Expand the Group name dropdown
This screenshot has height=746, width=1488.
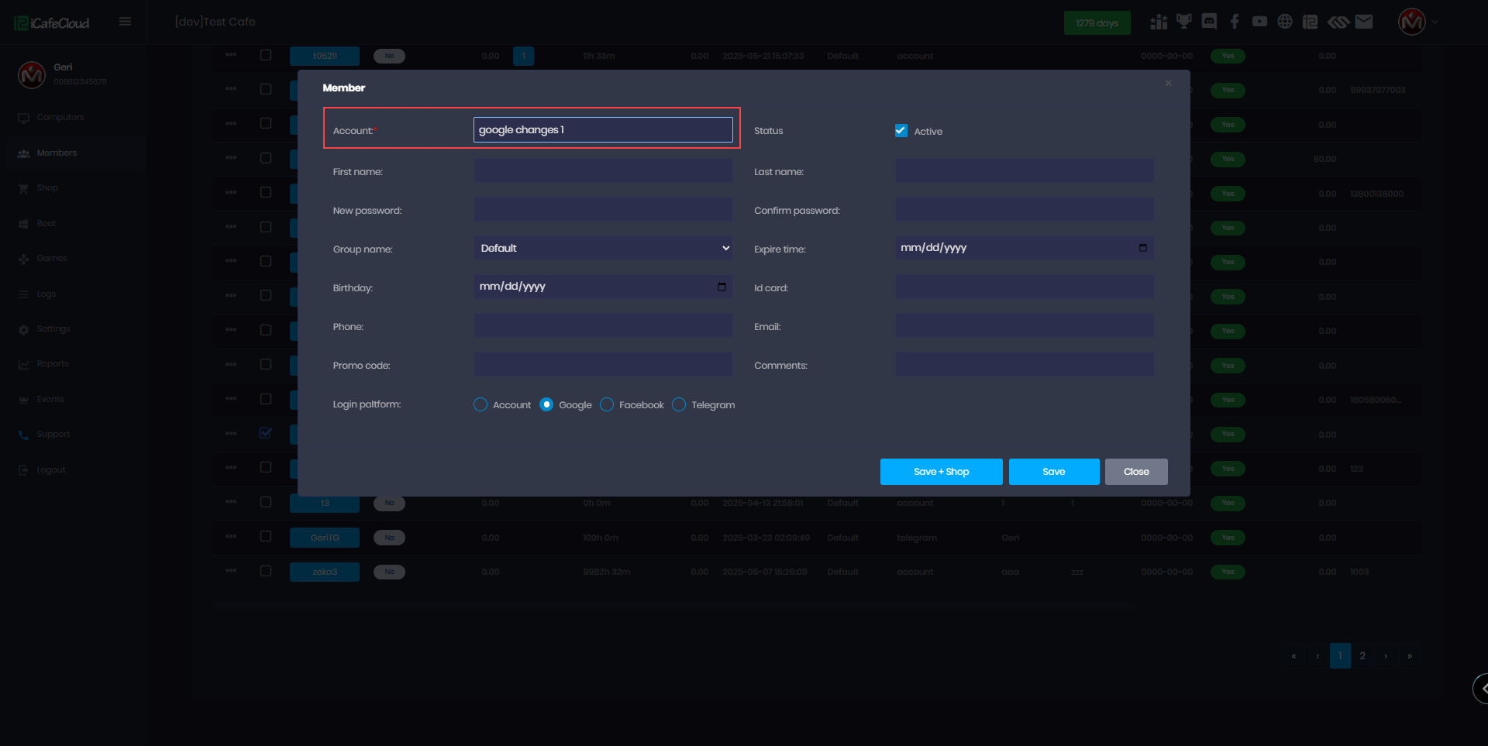point(603,248)
